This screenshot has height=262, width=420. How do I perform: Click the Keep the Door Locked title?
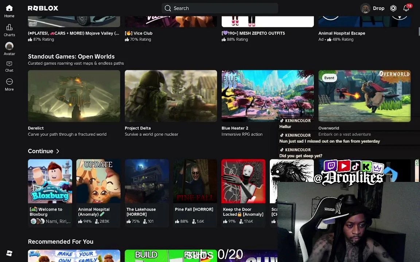243,212
